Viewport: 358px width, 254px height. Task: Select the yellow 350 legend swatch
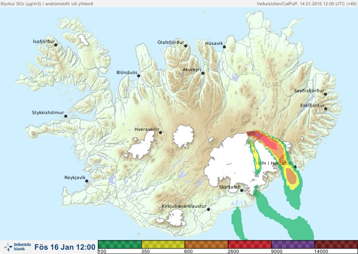pyautogui.click(x=163, y=244)
